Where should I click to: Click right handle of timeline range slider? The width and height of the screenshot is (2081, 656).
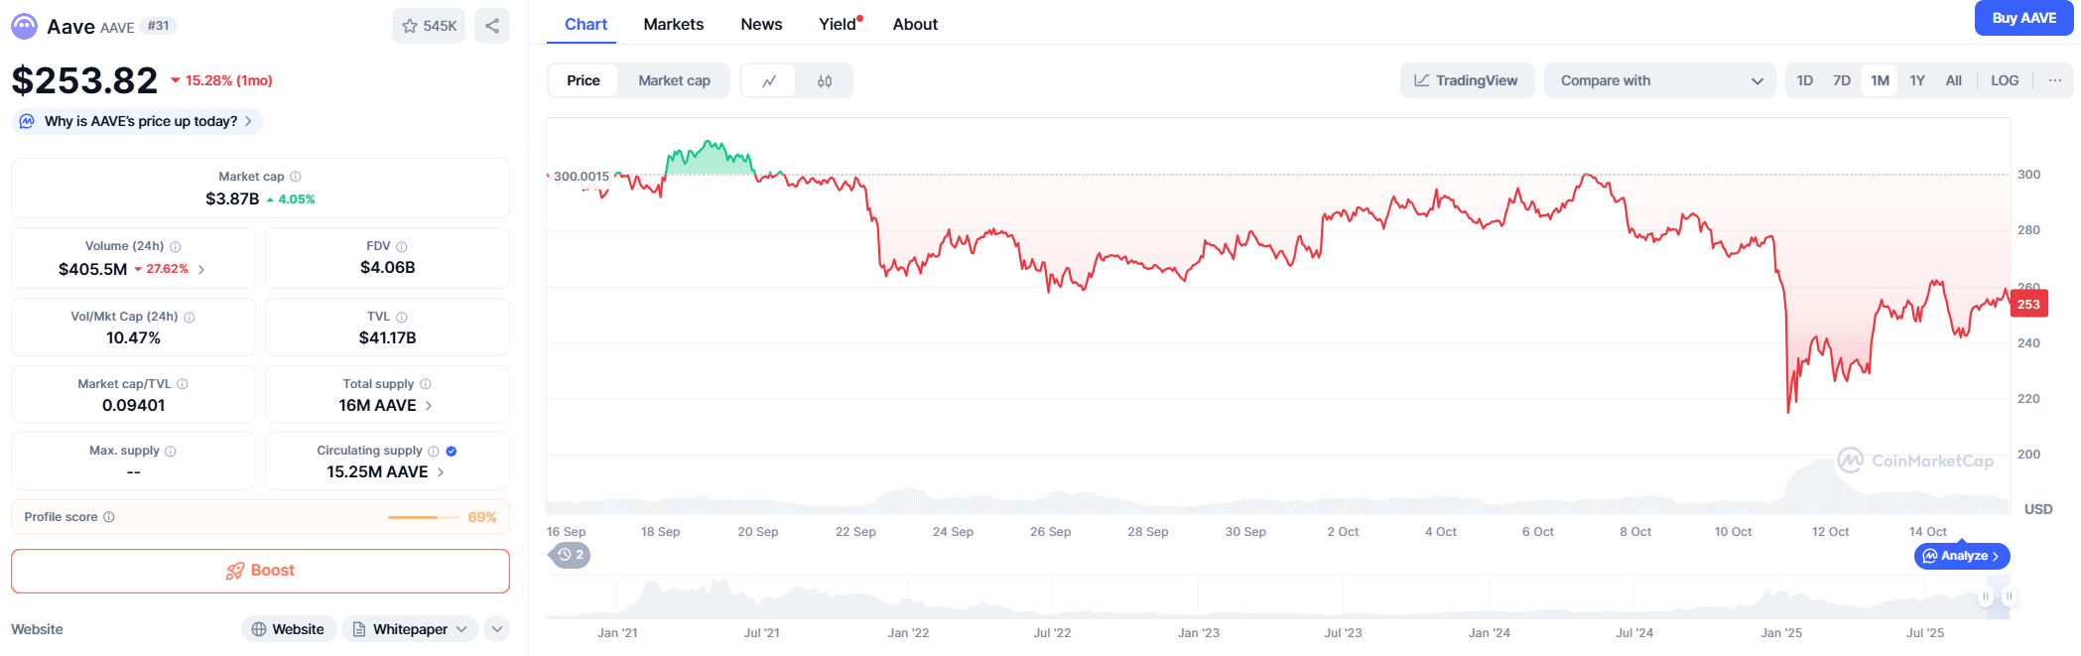(2009, 596)
